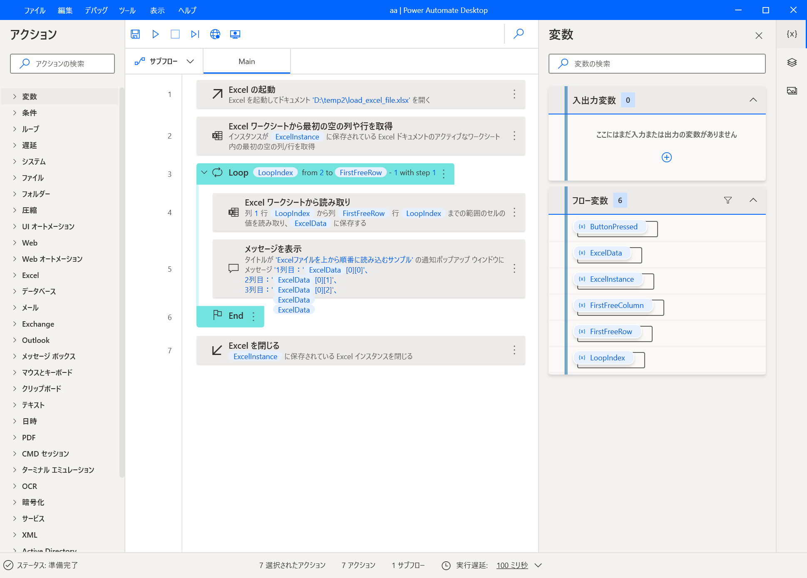This screenshot has width=807, height=578.
Task: Click the search magnifier in the flow toolbar
Action: 519,34
